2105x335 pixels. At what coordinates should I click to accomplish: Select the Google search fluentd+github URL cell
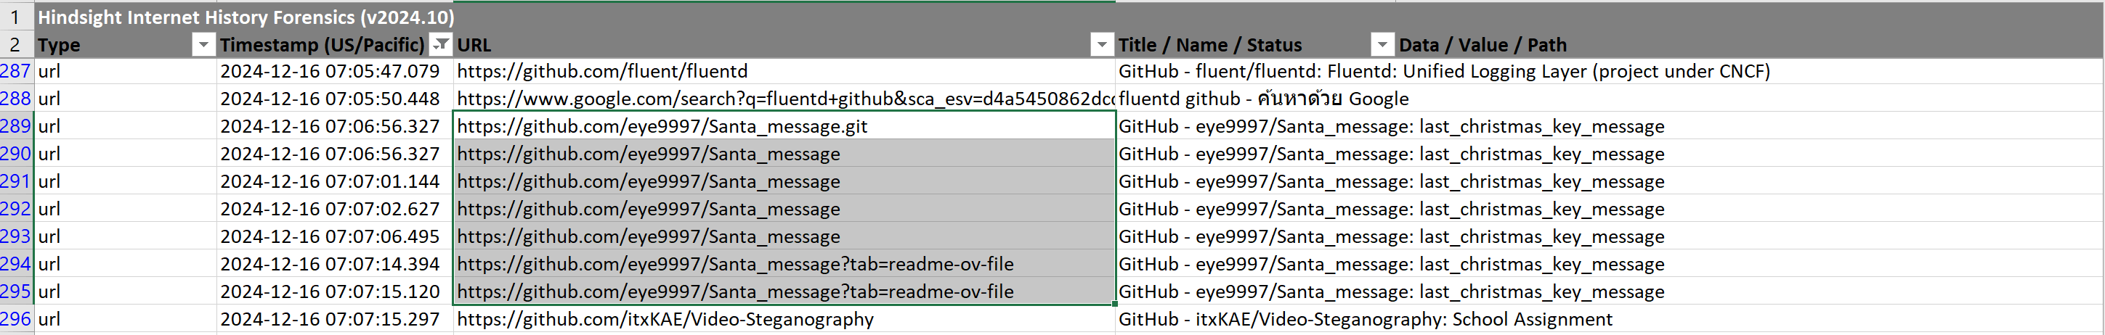(784, 99)
